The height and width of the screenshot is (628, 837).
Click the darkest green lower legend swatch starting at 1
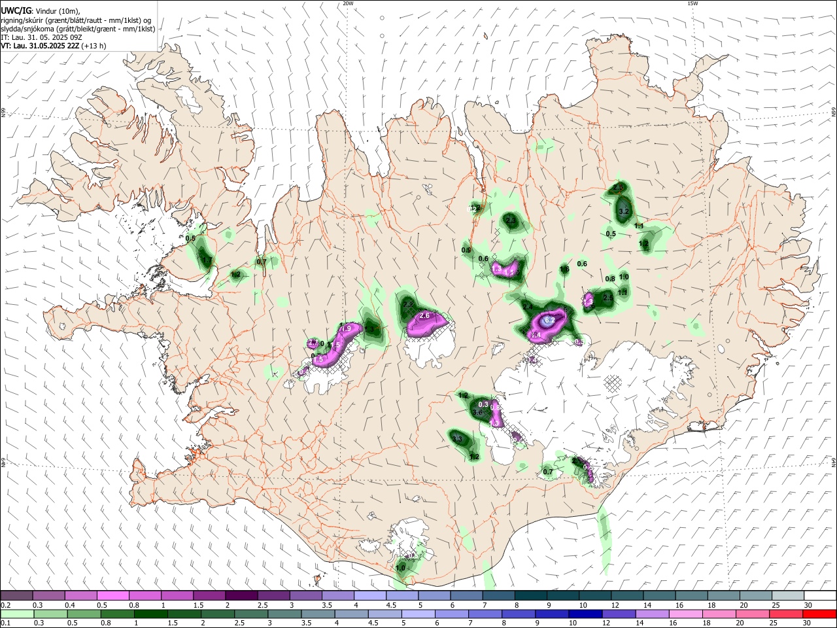coord(152,614)
